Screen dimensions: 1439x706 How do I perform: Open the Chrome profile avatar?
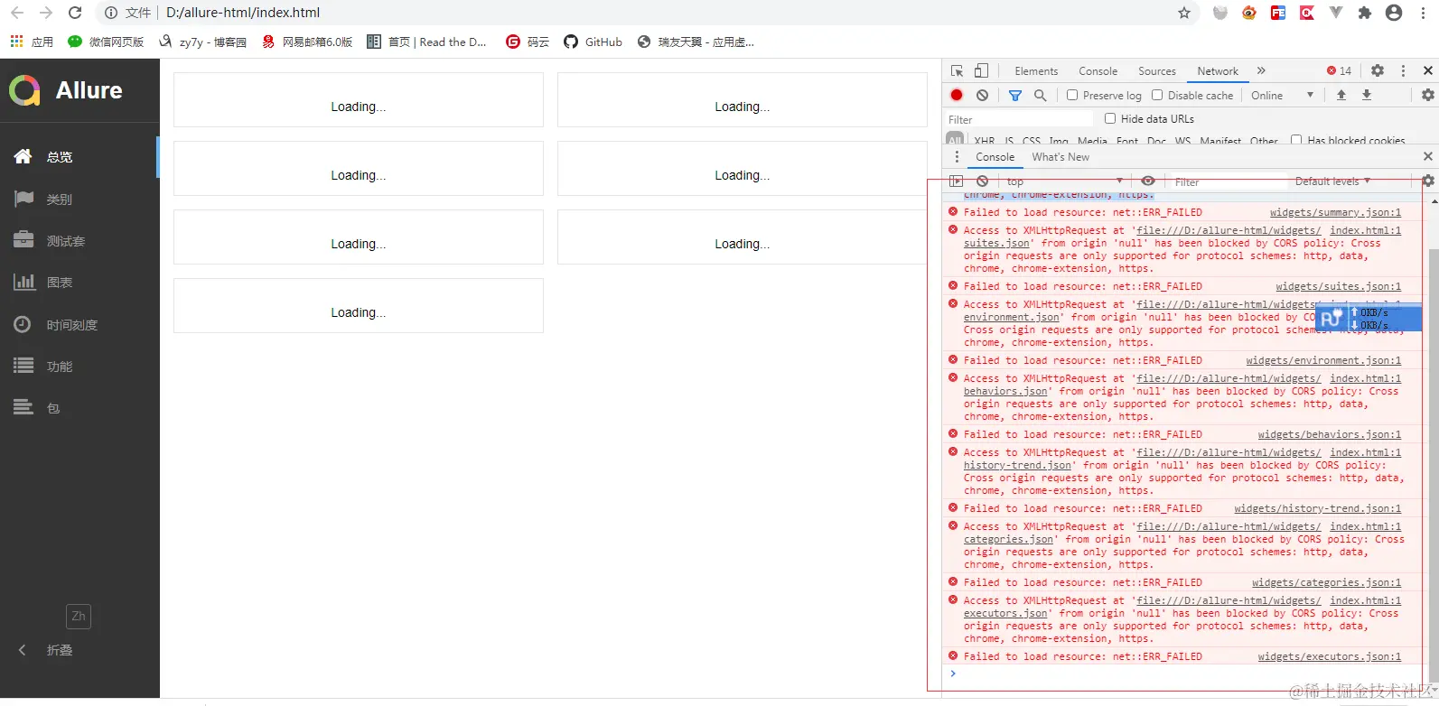pos(1394,13)
